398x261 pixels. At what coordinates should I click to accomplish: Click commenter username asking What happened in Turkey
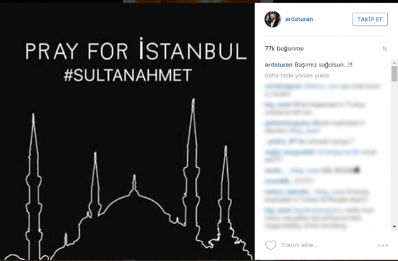[278, 105]
